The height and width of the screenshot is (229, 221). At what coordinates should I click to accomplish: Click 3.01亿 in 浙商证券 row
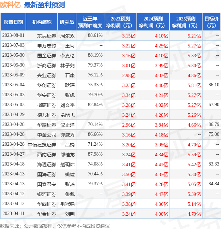129,66
